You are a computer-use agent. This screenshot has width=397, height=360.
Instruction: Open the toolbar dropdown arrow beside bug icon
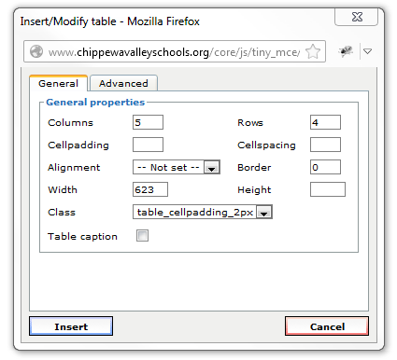pos(368,51)
